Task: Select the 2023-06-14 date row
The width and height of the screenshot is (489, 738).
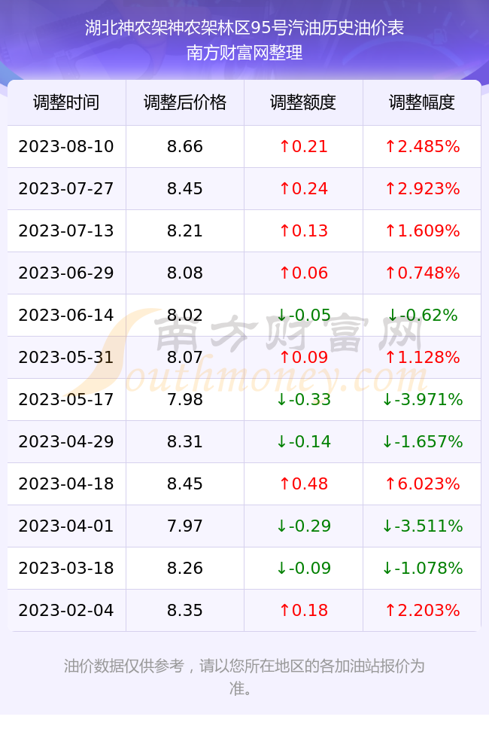Action: 244,315
